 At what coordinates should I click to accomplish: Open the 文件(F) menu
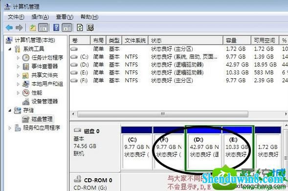[x=16, y=17]
